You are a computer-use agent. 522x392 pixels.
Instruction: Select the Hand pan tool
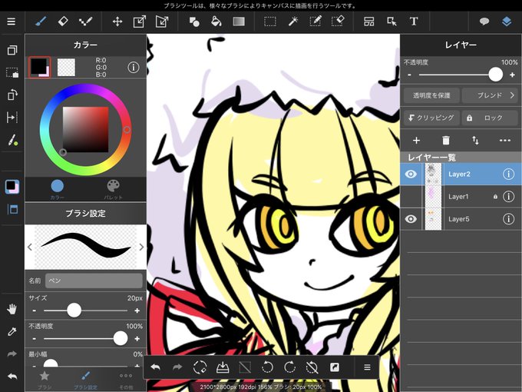(x=12, y=309)
